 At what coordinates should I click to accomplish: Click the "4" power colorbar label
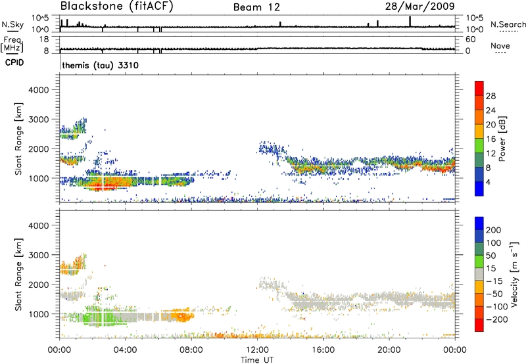pos(488,182)
